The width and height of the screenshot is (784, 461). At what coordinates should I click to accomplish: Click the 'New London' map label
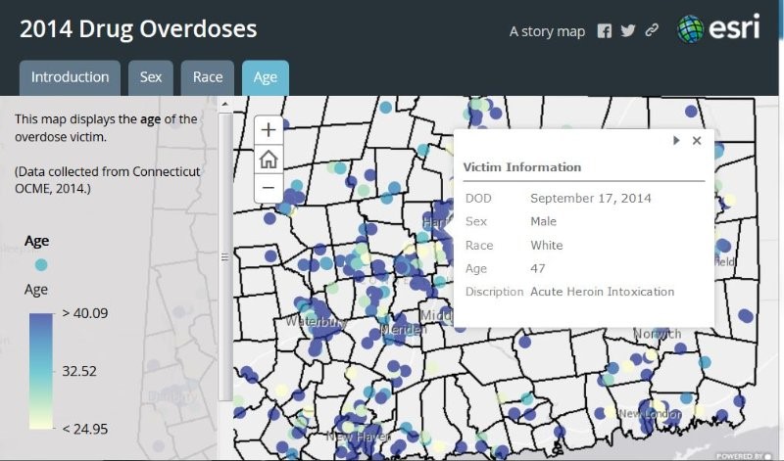click(650, 414)
